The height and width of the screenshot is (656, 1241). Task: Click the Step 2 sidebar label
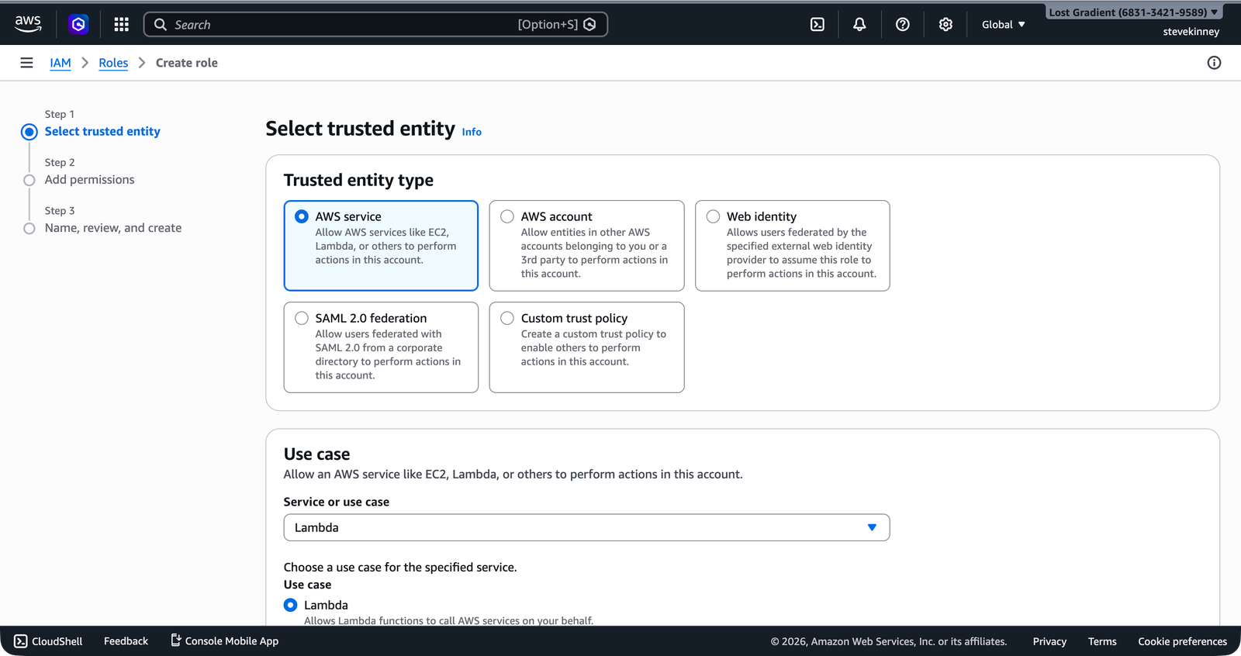click(x=60, y=162)
